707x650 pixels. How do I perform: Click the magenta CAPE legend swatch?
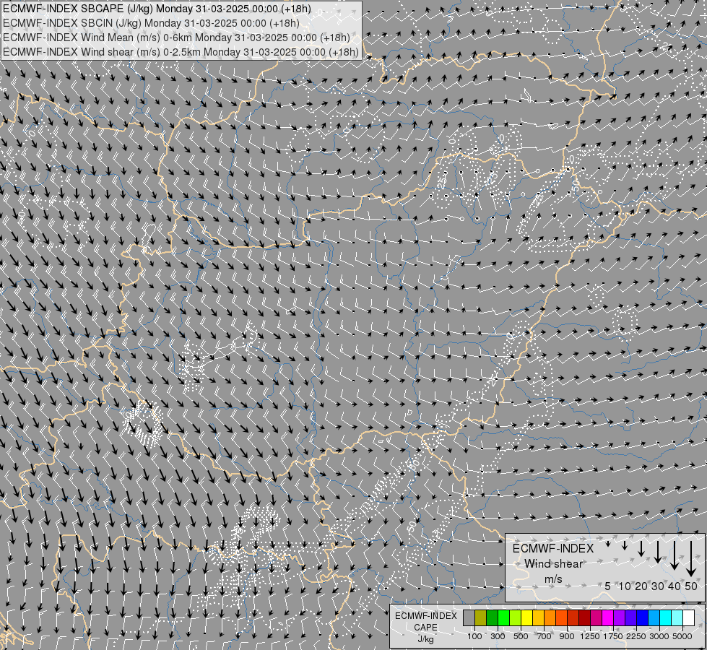pyautogui.click(x=608, y=617)
